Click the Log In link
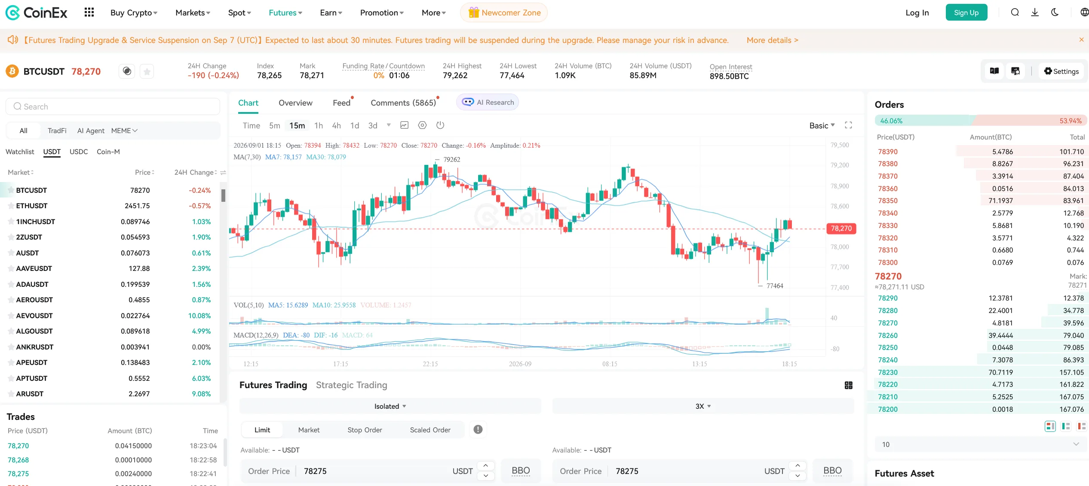Image resolution: width=1089 pixels, height=486 pixels. click(x=917, y=13)
